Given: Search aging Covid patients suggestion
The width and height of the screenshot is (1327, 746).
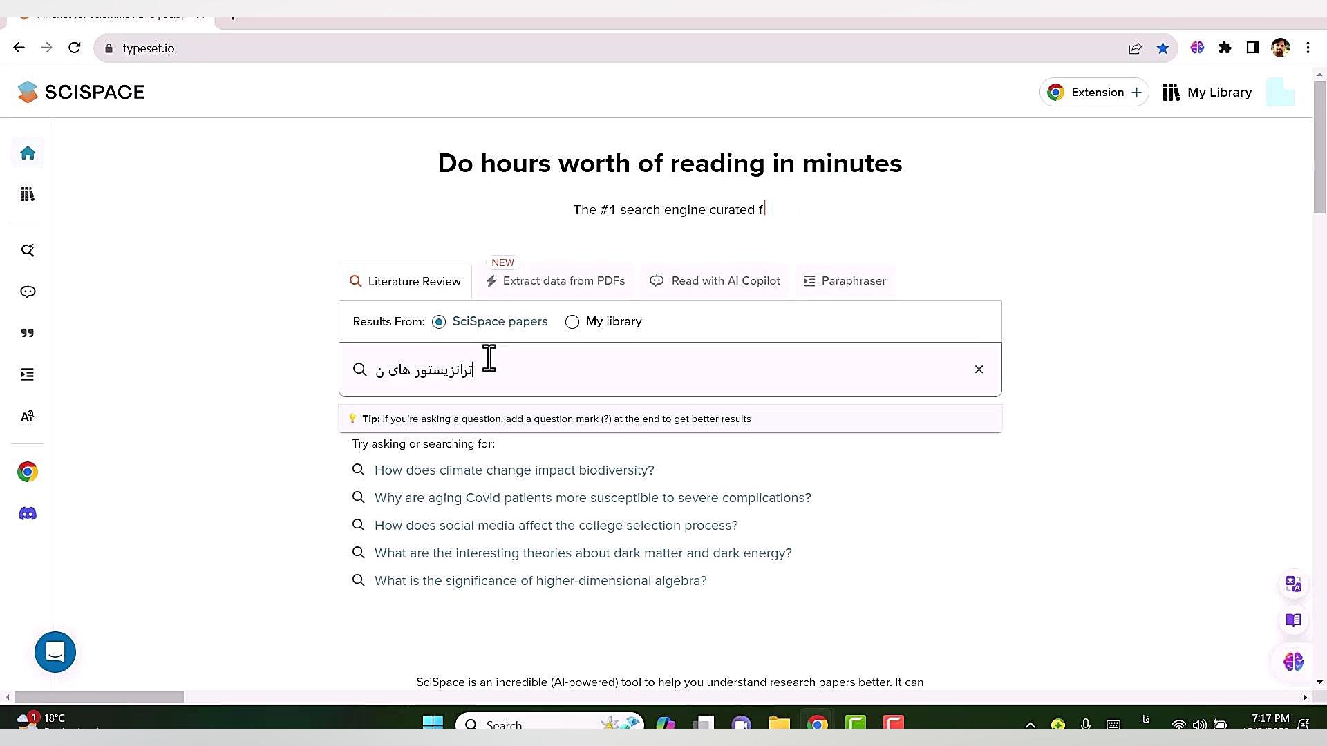Looking at the screenshot, I should (592, 498).
